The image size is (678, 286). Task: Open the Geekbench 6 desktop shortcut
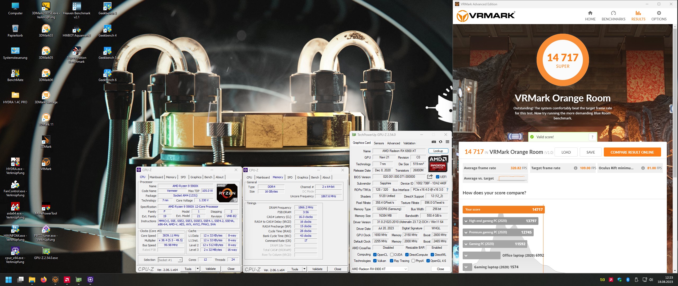[107, 75]
